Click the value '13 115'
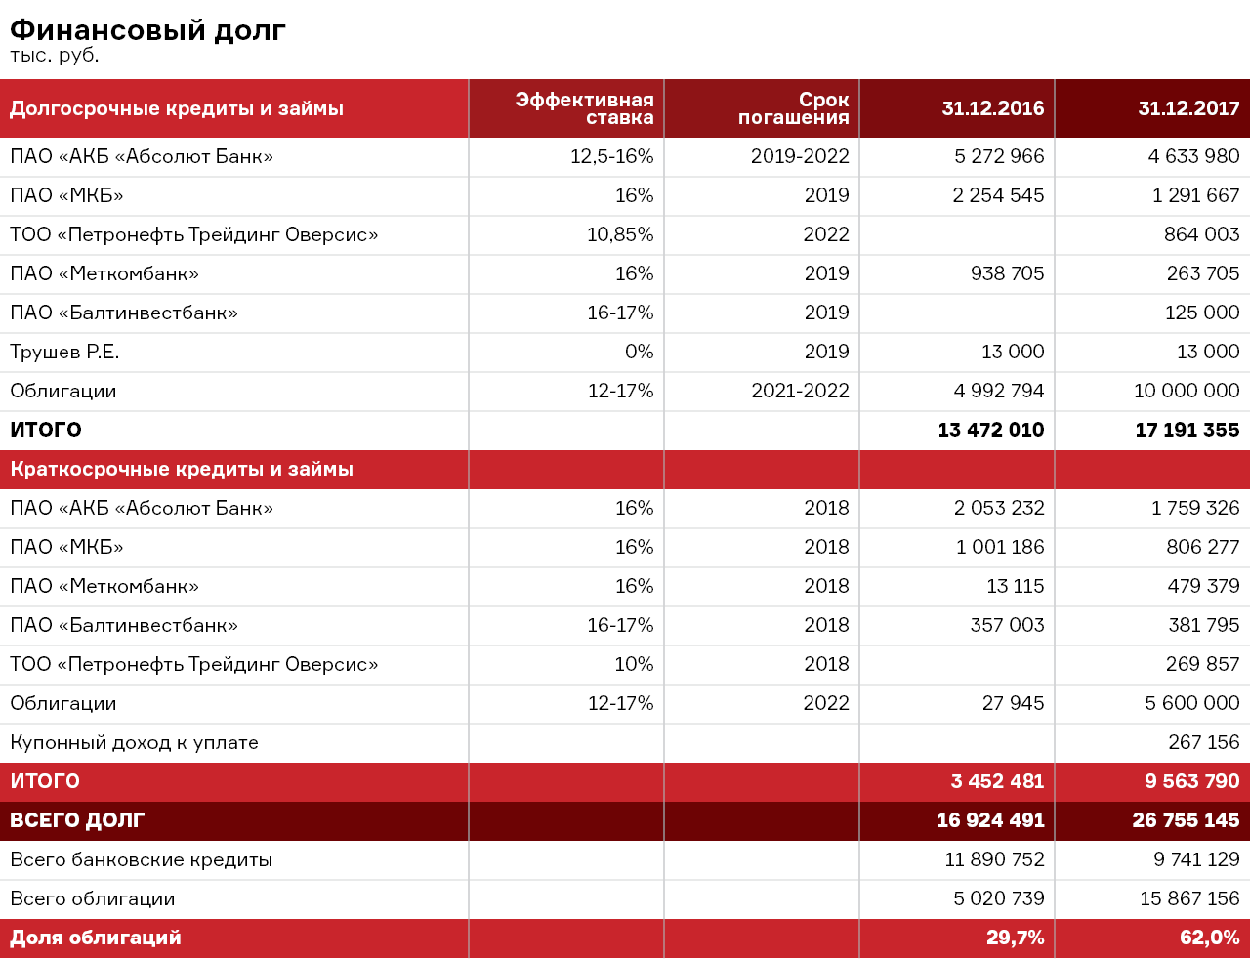This screenshot has width=1250, height=959. point(1016,586)
